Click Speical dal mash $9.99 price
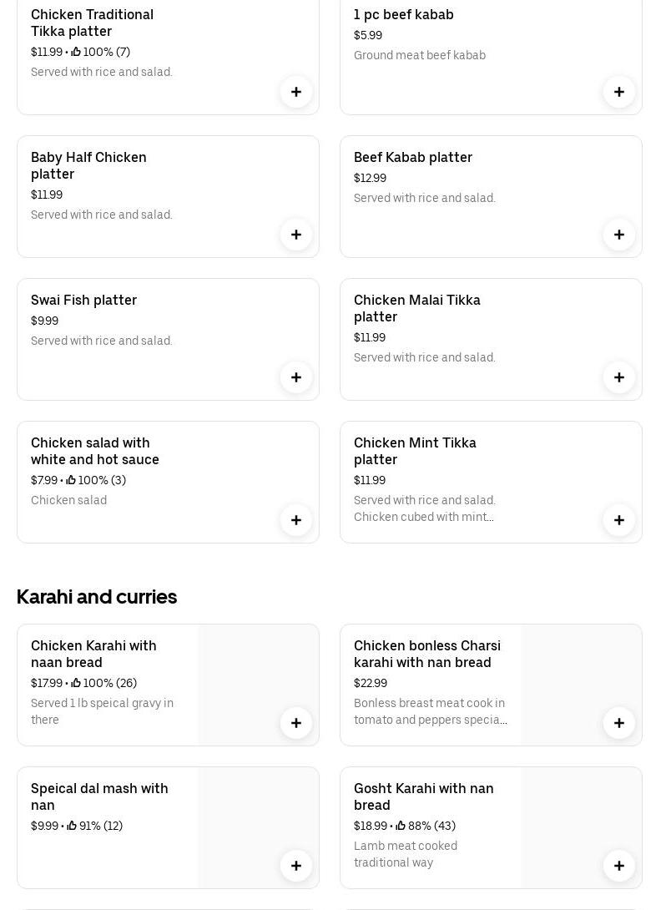 pos(44,826)
